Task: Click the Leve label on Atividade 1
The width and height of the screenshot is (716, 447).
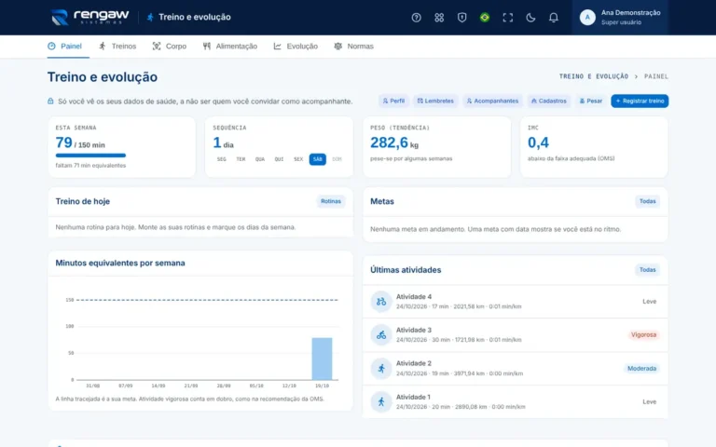Action: pos(649,402)
